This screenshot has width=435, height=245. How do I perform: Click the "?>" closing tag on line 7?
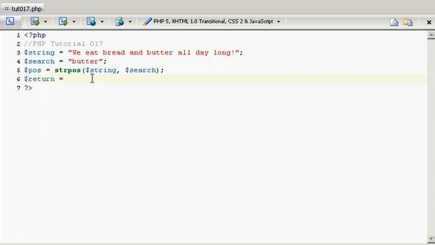pos(29,88)
